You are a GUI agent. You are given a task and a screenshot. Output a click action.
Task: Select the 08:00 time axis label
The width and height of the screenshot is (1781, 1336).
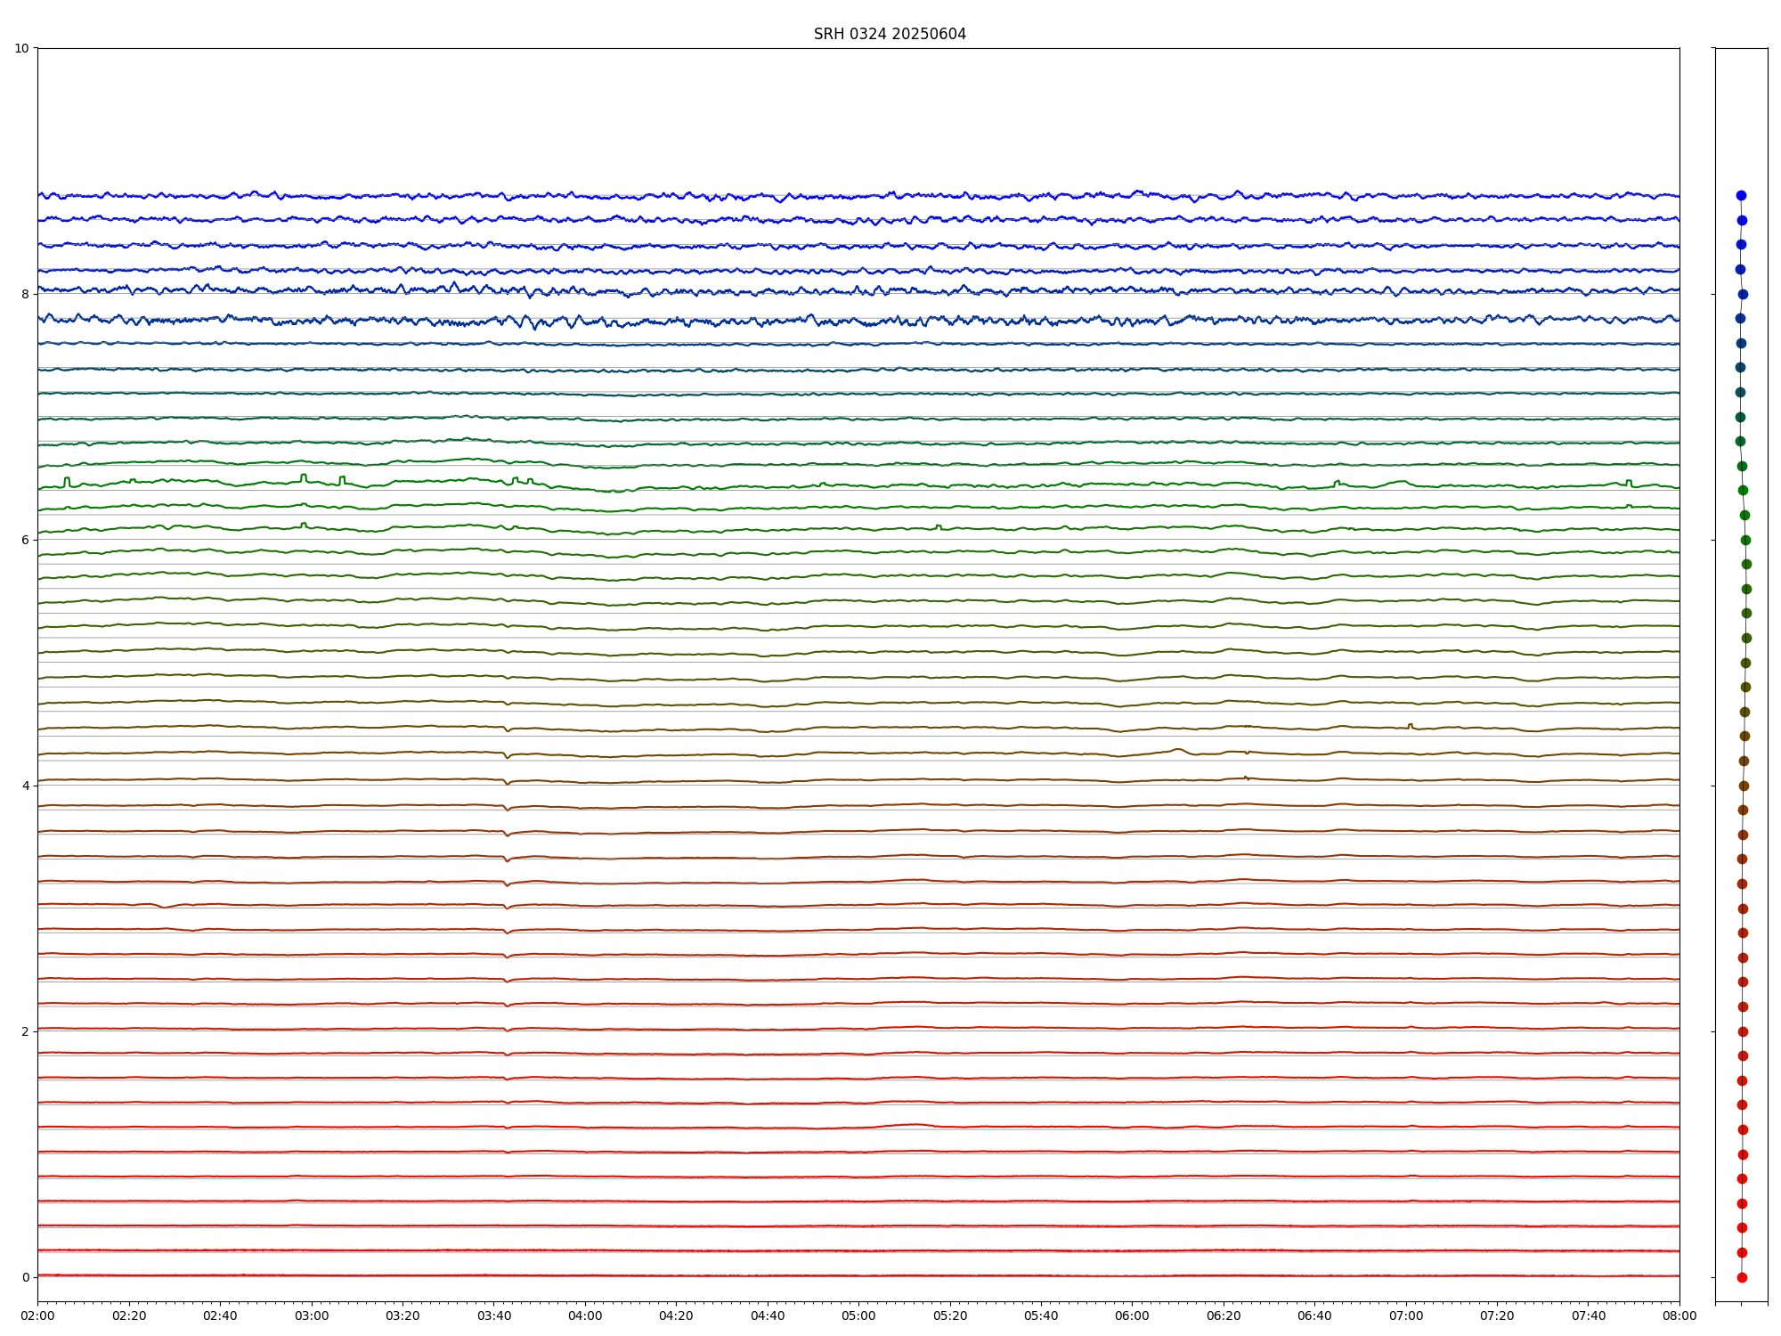point(1679,1316)
